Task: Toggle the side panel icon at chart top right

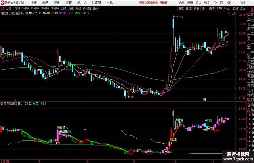Action: coord(234,13)
